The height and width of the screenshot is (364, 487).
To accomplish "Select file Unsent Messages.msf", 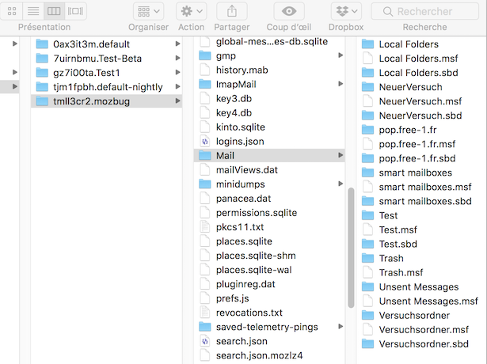I will coord(428,301).
